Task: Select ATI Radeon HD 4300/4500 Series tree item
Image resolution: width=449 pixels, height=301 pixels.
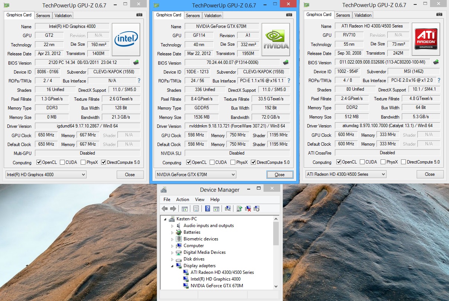Action: (222, 272)
